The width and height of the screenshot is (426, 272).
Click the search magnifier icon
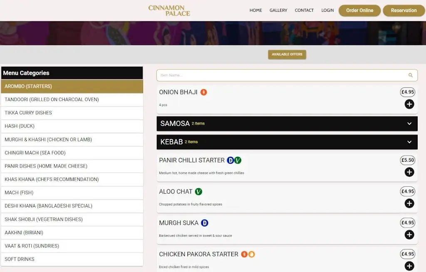tap(411, 75)
